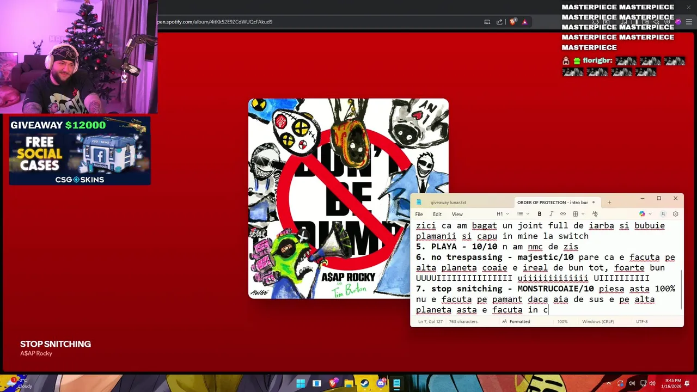Open the list style dropdown in Notepad
The width and height of the screenshot is (697, 392).
pyautogui.click(x=523, y=214)
